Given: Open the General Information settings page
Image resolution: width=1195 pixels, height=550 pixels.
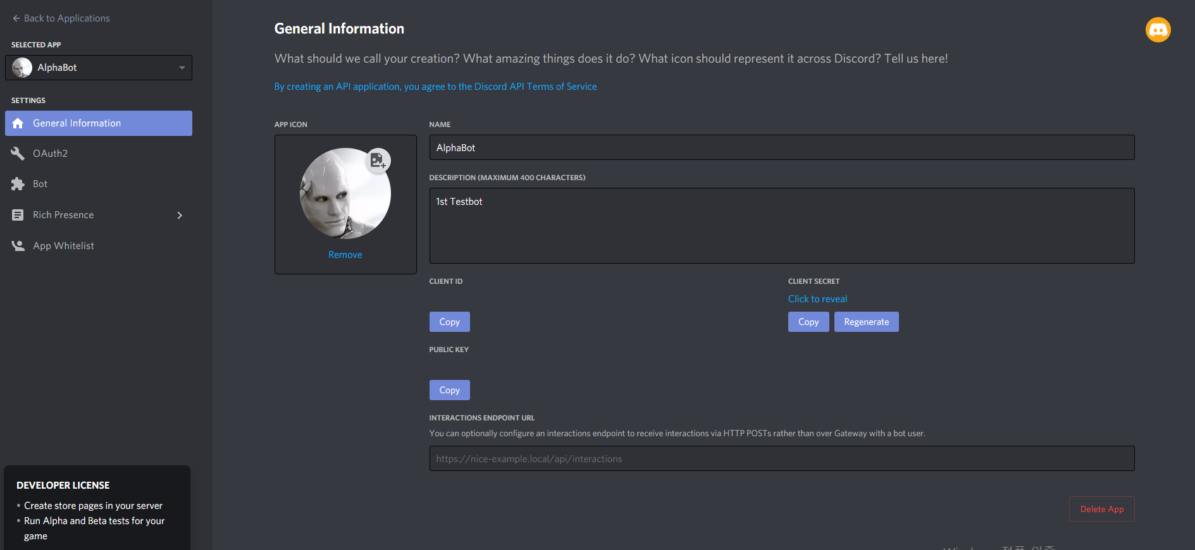Looking at the screenshot, I should 99,123.
